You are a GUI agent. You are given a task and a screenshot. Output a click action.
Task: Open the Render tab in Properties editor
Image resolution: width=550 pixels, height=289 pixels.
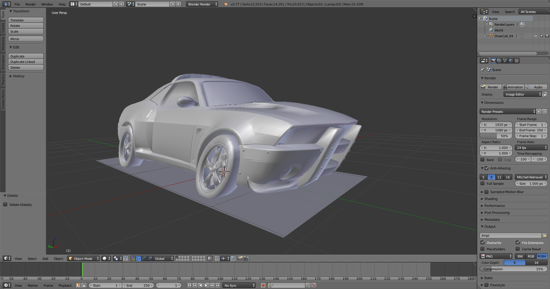point(493,61)
